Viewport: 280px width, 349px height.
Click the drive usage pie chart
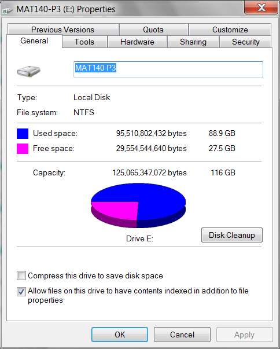point(138,205)
